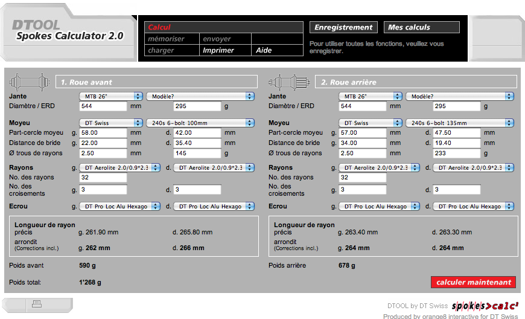The height and width of the screenshot is (319, 525).
Task: Click front rounded length 'g. 262 mm'
Action: click(94, 248)
